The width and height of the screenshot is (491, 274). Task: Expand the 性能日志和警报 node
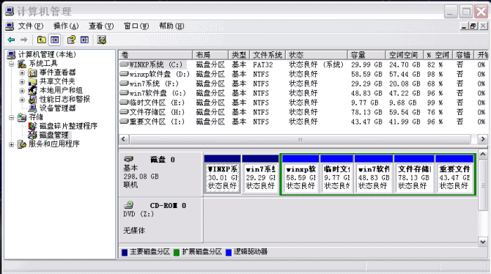coord(22,100)
